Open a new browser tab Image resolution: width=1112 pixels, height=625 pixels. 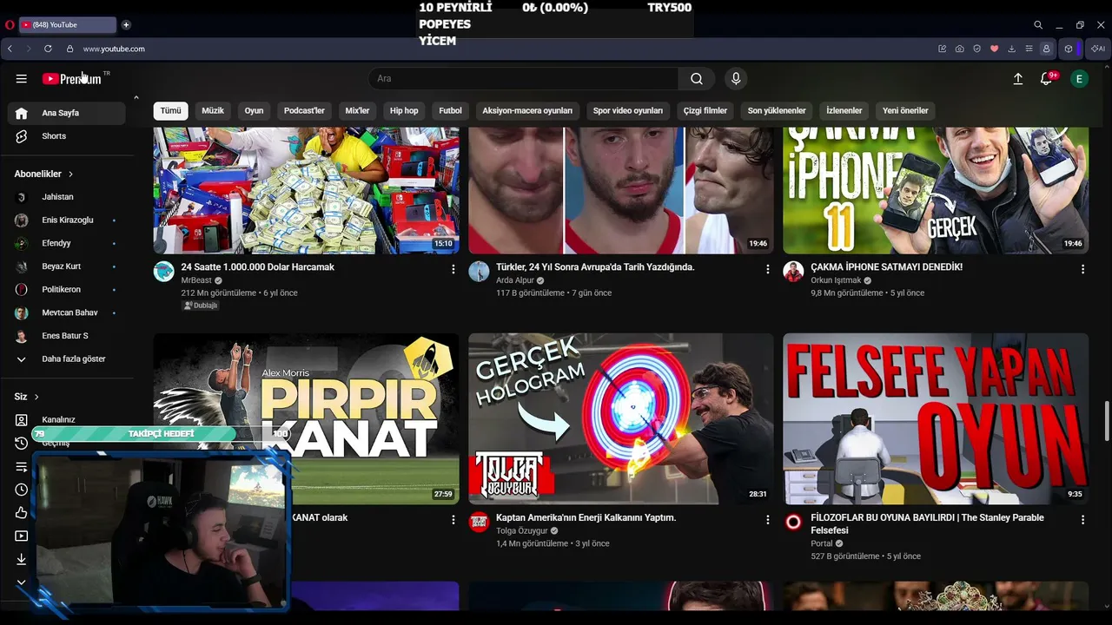126,25
